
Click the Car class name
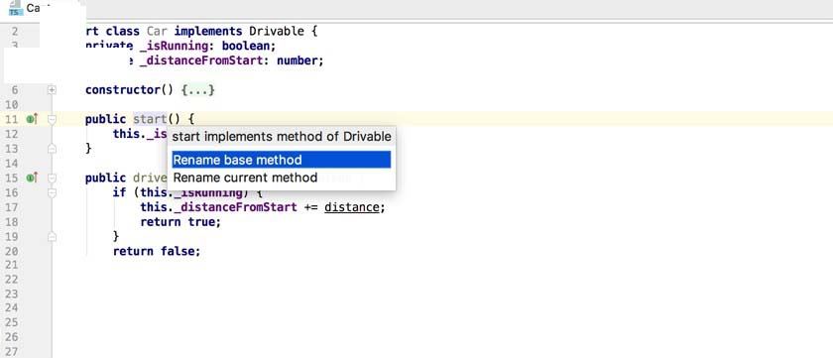(157, 32)
